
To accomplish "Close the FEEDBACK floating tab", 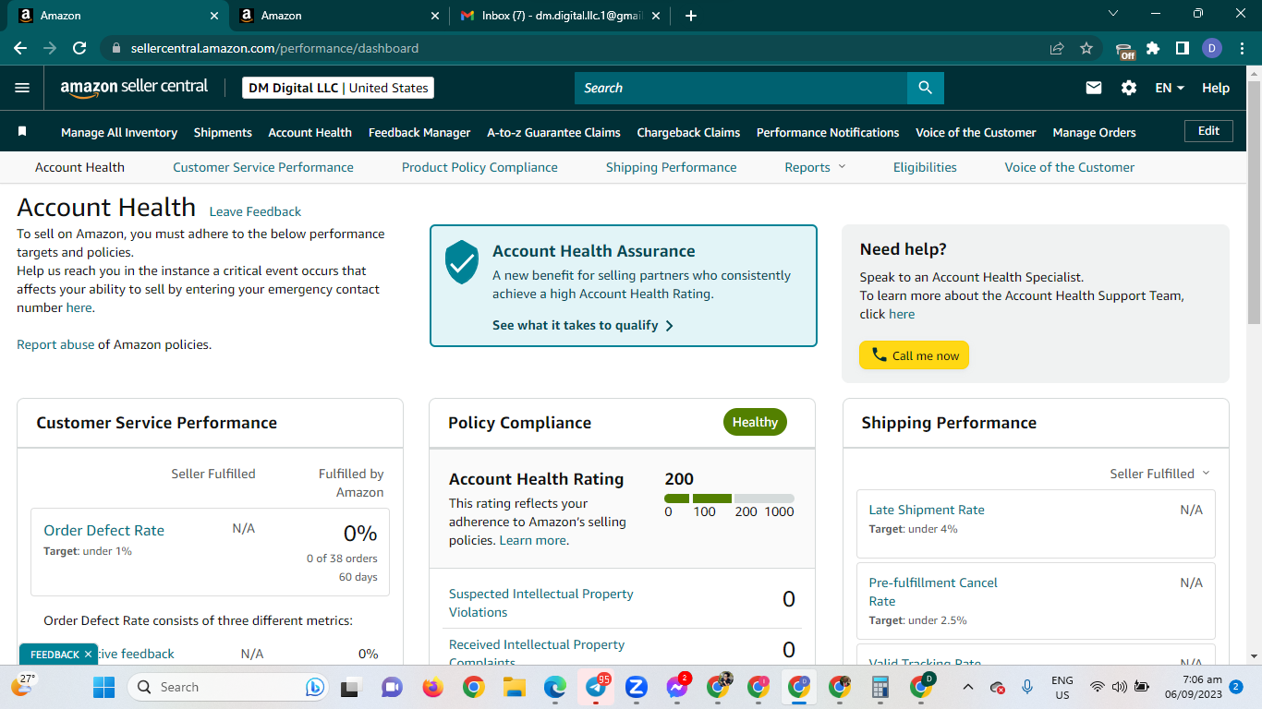I will click(x=88, y=655).
